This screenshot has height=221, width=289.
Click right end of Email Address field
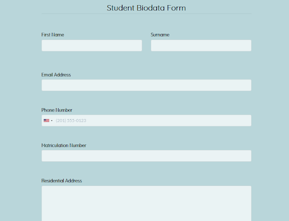(247, 85)
